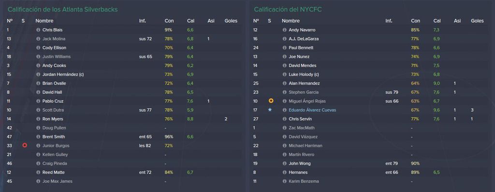The width and height of the screenshot is (495, 192).
Task: Click the info icon beside Chris Blais
Action: [38, 30]
